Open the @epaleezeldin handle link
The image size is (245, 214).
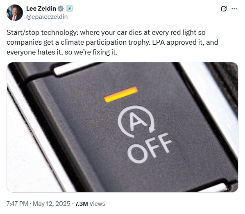click(47, 17)
